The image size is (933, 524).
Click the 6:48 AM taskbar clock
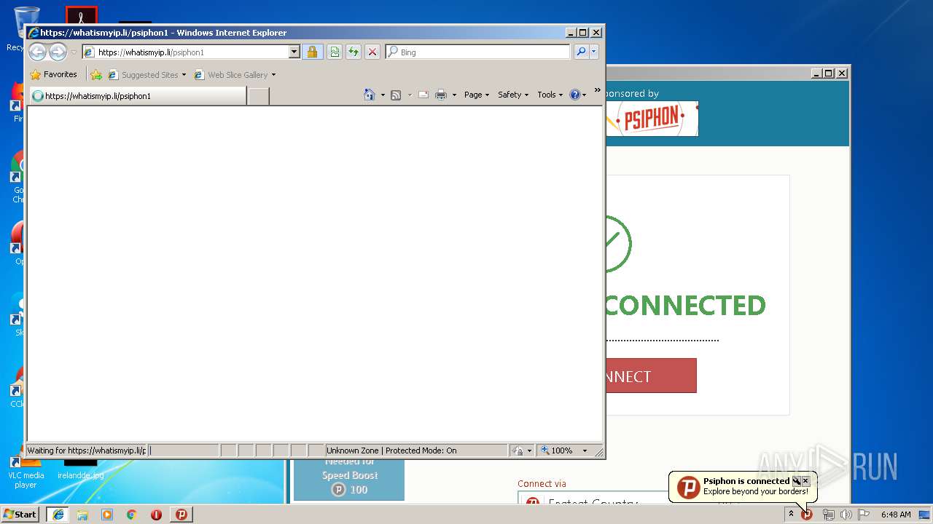click(896, 515)
